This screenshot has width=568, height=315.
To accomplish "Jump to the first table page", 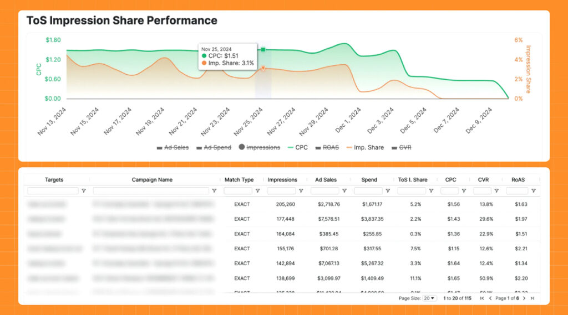I will 482,298.
